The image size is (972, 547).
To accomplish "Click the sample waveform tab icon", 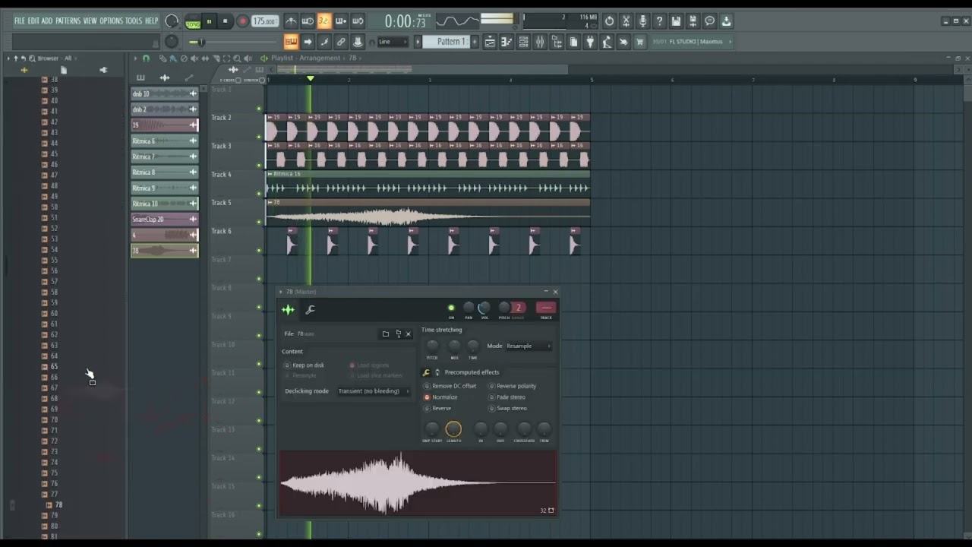I will tap(289, 309).
